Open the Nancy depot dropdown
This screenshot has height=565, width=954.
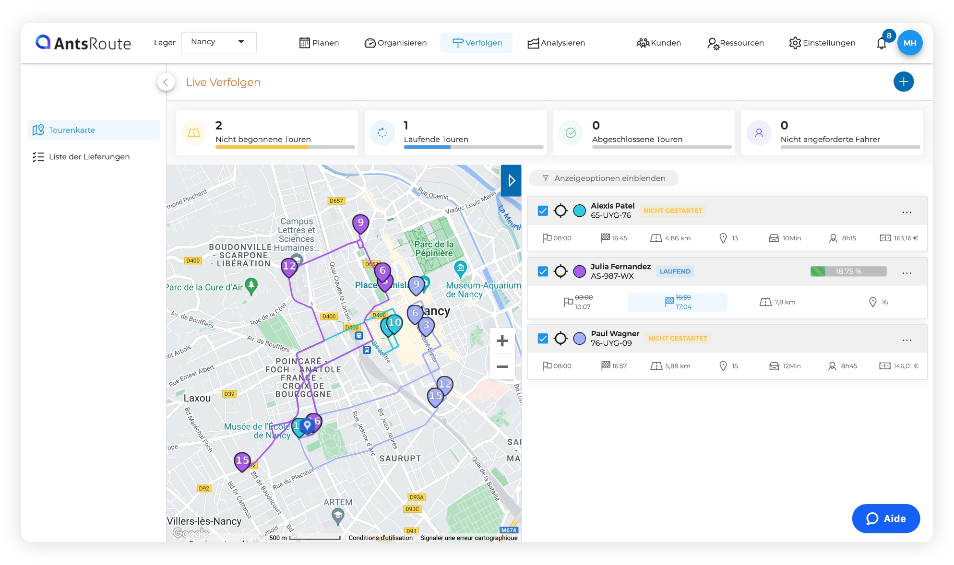click(218, 42)
